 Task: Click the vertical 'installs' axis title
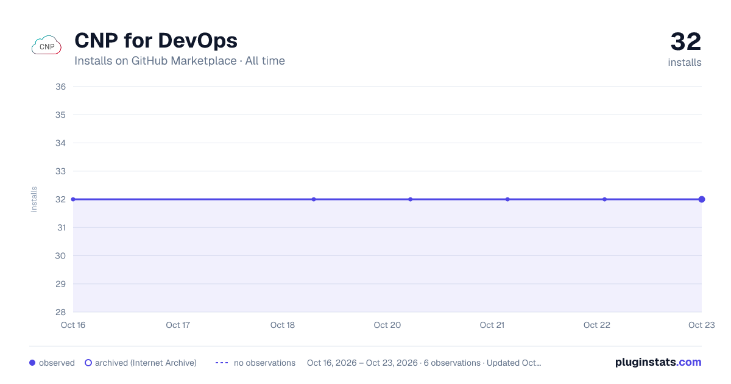pyautogui.click(x=34, y=199)
